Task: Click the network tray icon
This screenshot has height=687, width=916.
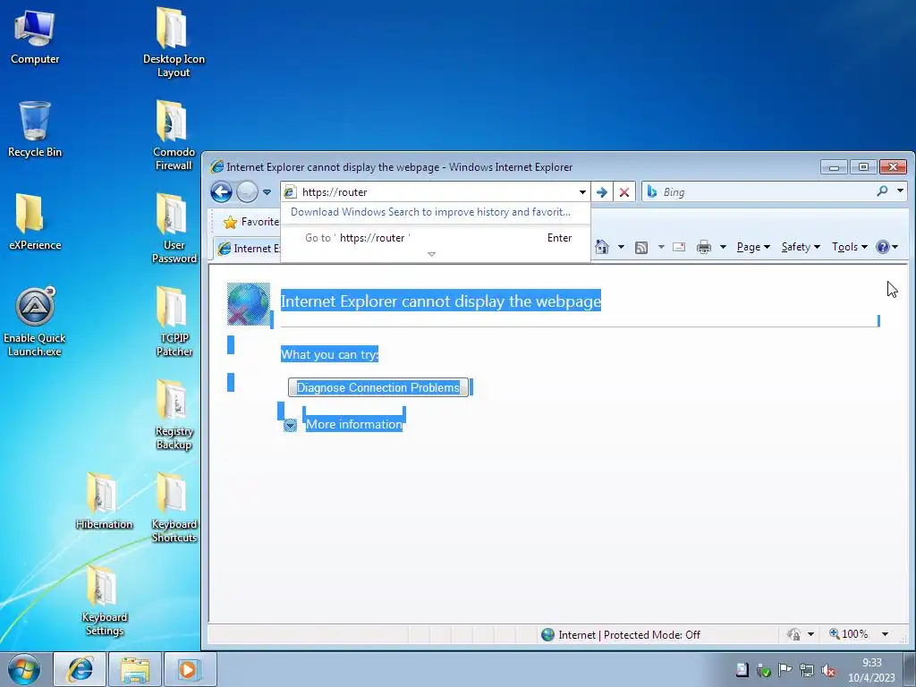Action: click(807, 670)
